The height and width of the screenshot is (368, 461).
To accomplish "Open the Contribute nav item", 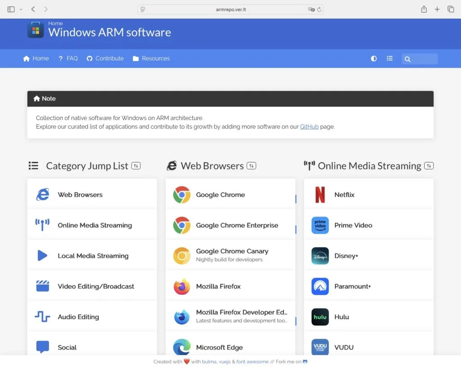I will [x=105, y=58].
